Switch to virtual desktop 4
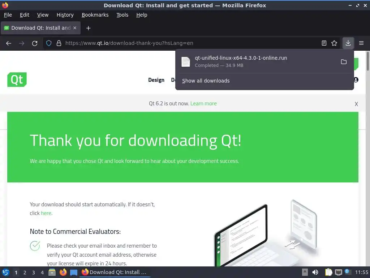This screenshot has height=278, width=370. (x=42, y=273)
